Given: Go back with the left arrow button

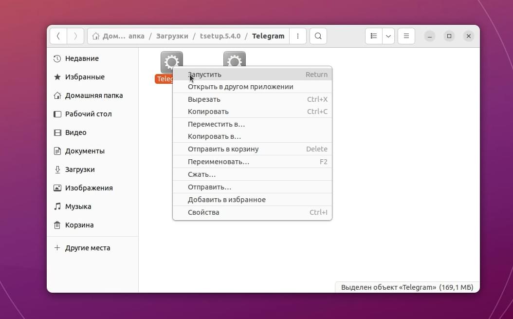Looking at the screenshot, I should coord(58,36).
